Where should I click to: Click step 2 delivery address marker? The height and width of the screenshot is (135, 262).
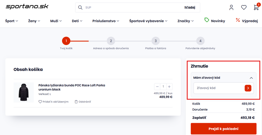111,41
